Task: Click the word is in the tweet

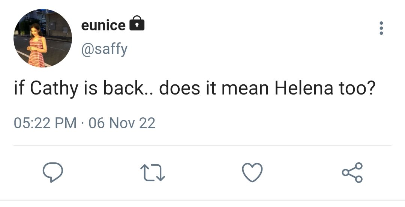Action: coord(90,88)
